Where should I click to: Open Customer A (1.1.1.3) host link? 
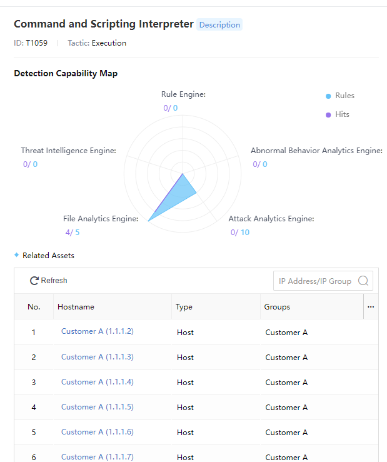[x=97, y=356]
